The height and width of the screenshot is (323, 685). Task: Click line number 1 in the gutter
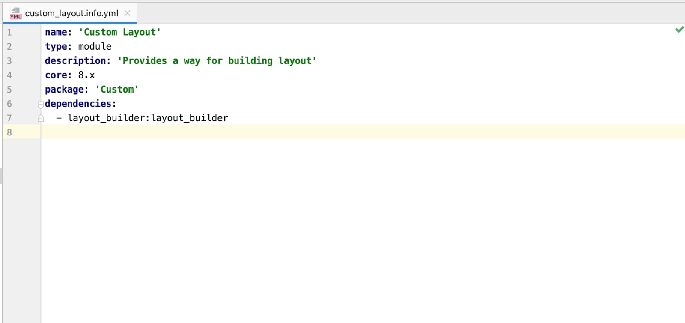tap(9, 32)
